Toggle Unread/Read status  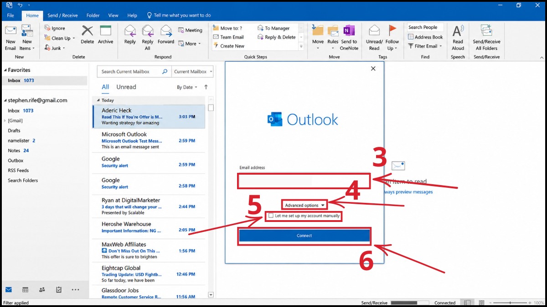point(374,38)
